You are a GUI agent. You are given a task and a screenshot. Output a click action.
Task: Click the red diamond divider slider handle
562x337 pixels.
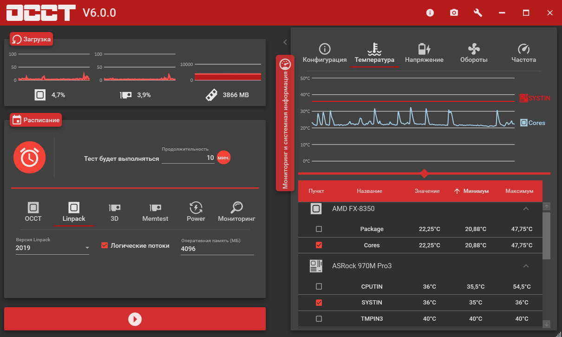pos(424,173)
